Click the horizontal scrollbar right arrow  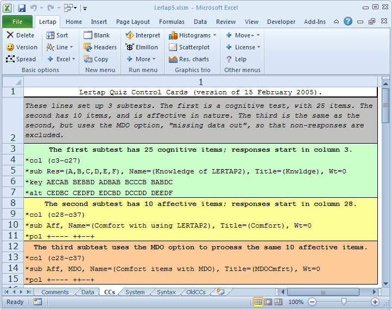point(374,292)
